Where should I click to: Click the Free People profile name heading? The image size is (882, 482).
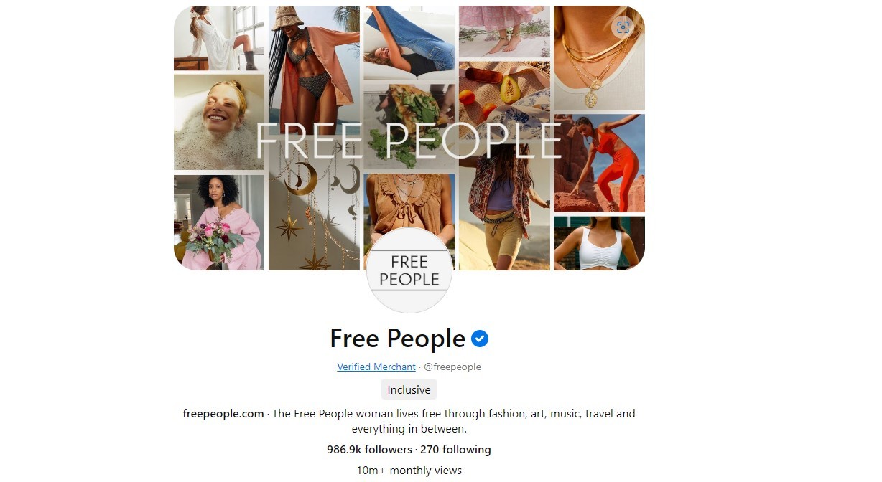397,339
